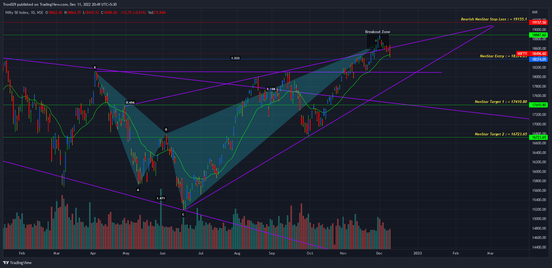
Task: Click pattern point B label
Action: (x=166, y=130)
